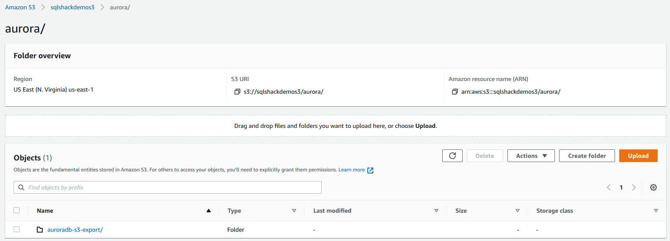Go to sqlshackdemos3 bucket breadcrumb
Screen dimensions: 670x241
(72, 7)
